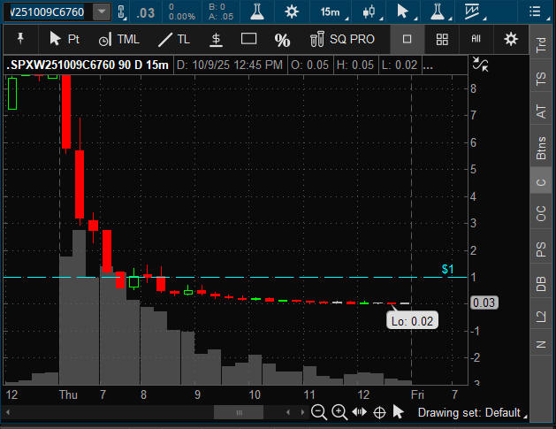This screenshot has width=556, height=429.
Task: Click the Pt pointer tool button
Action: click(x=65, y=39)
